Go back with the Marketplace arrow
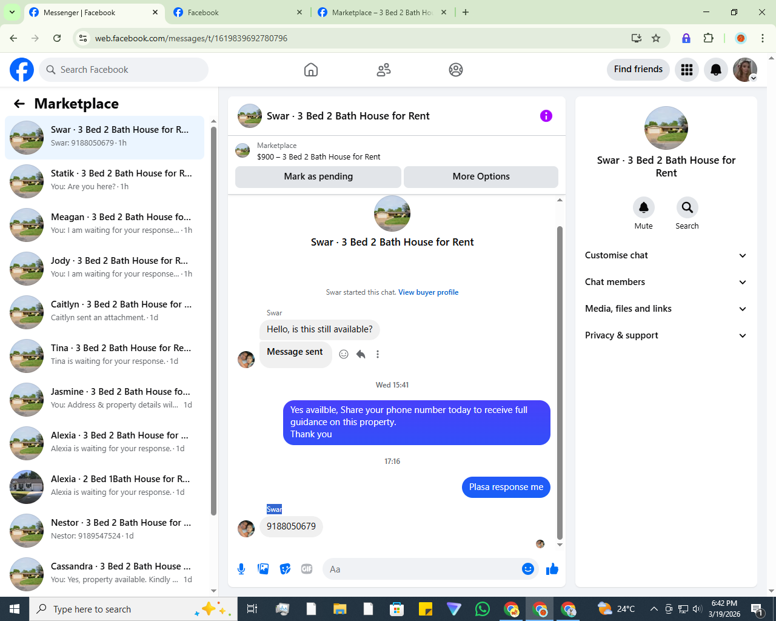 tap(19, 104)
